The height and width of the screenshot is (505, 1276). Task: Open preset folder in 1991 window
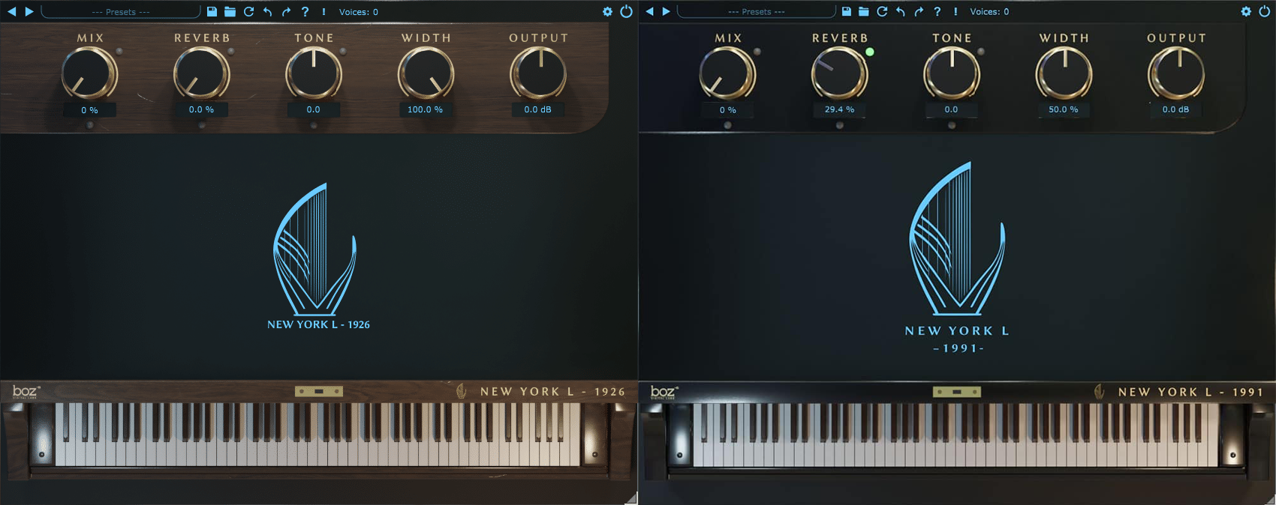click(864, 11)
